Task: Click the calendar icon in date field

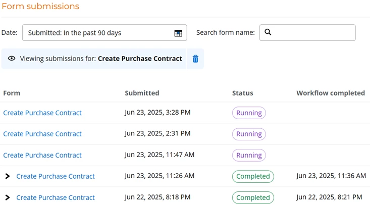Action: pyautogui.click(x=178, y=33)
